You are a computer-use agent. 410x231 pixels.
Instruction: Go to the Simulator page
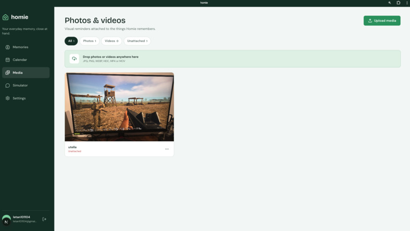(25, 85)
